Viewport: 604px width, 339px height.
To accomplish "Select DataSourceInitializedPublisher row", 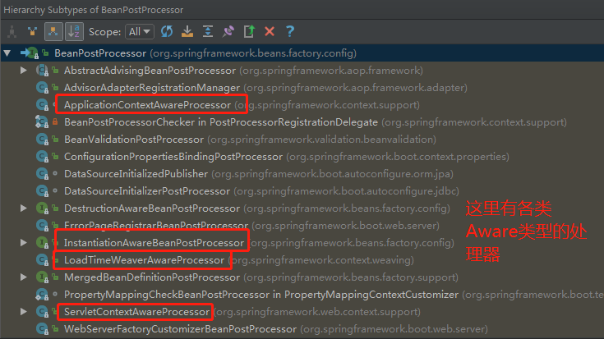I will tap(302, 174).
